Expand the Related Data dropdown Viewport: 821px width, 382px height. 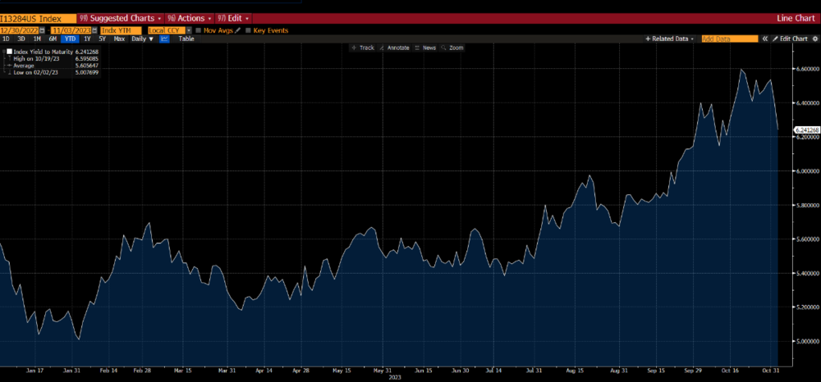pyautogui.click(x=669, y=39)
